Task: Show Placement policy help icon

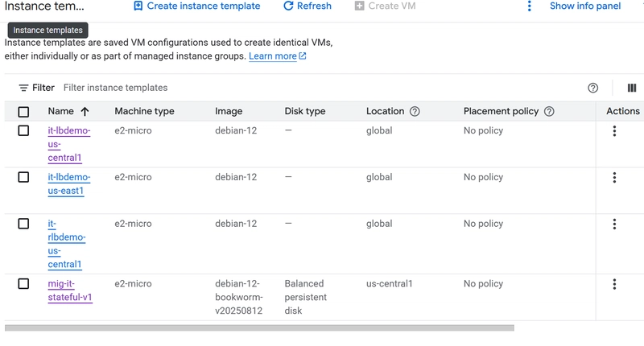Action: coord(549,112)
